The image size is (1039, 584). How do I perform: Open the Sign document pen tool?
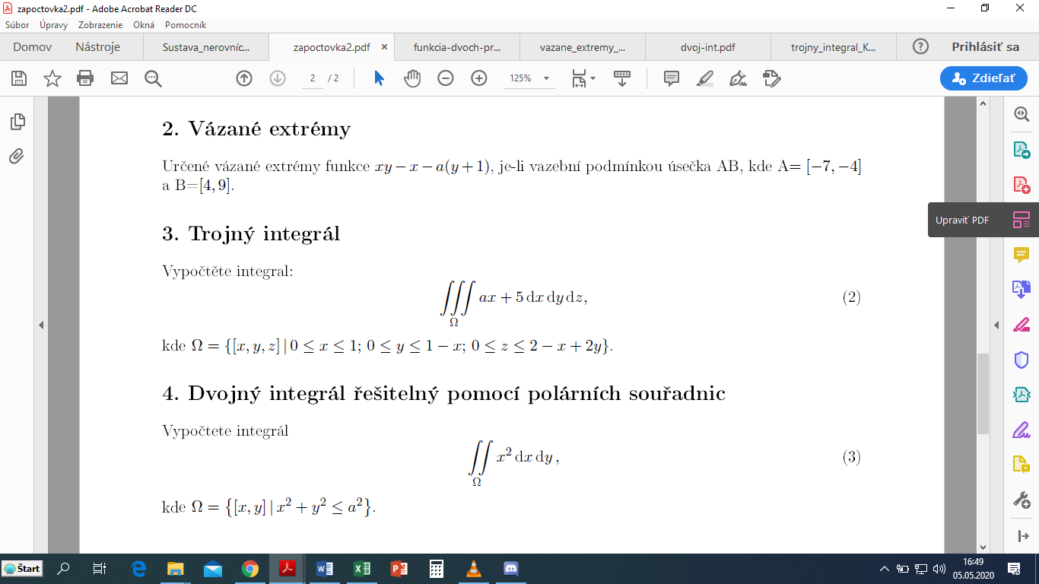click(738, 78)
